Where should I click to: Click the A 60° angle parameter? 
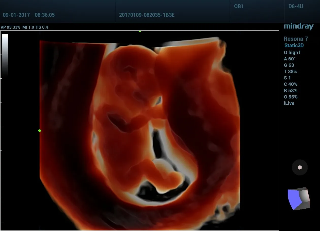coord(290,59)
